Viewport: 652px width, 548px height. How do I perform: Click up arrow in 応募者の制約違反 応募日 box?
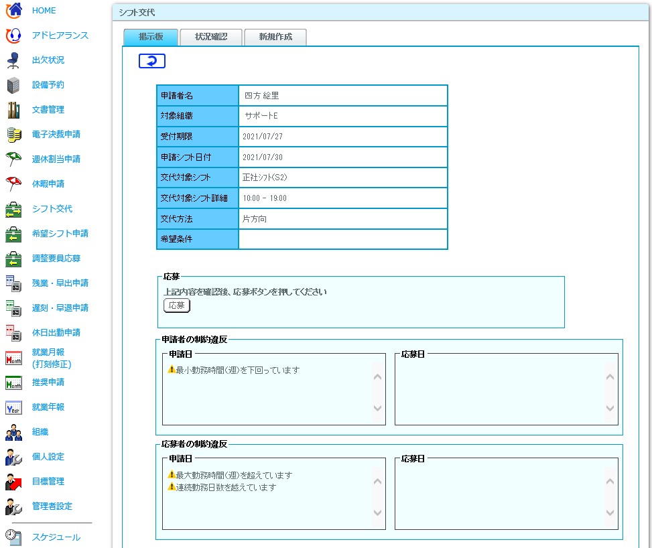pyautogui.click(x=610, y=482)
